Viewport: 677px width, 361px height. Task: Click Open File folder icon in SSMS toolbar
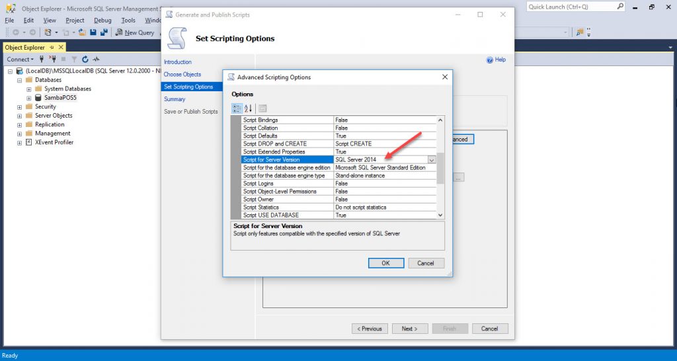[82, 32]
